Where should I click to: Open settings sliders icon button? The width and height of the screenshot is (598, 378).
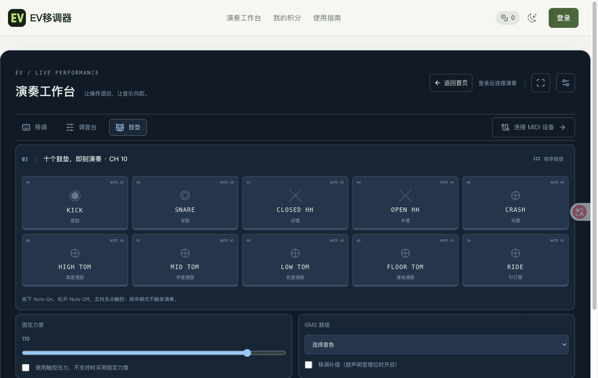point(566,83)
